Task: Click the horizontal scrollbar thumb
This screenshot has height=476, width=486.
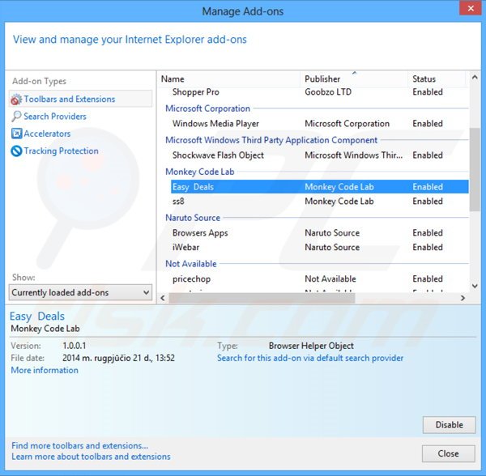Action: (262, 298)
